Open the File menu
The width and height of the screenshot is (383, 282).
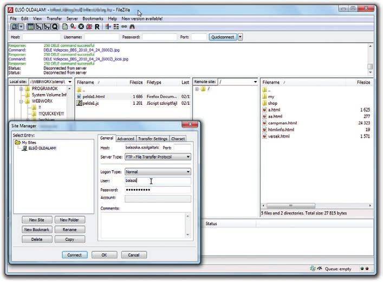tap(13, 18)
